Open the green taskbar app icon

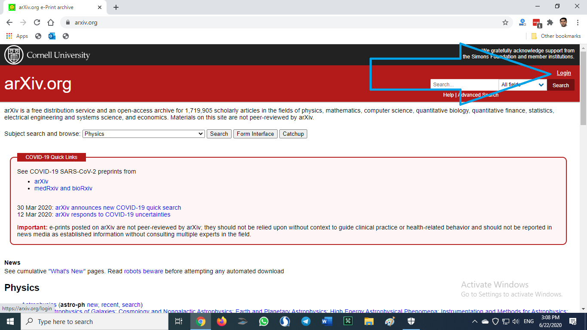coord(348,321)
